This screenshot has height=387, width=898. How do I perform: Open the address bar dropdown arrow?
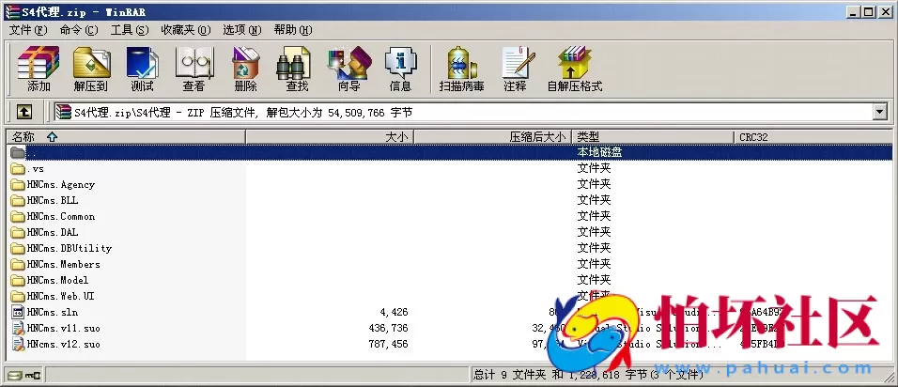click(880, 112)
